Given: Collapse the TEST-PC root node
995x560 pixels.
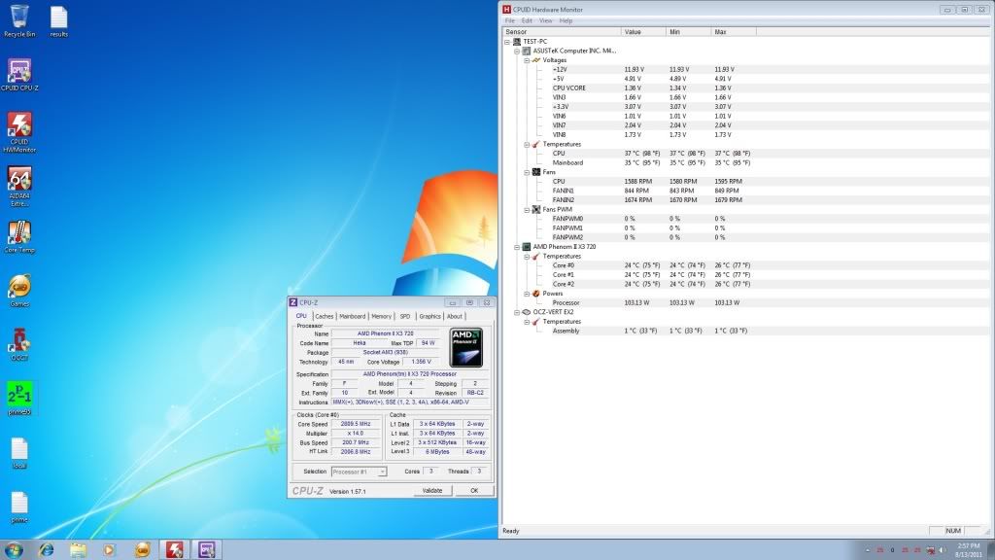Looking at the screenshot, I should (x=507, y=41).
